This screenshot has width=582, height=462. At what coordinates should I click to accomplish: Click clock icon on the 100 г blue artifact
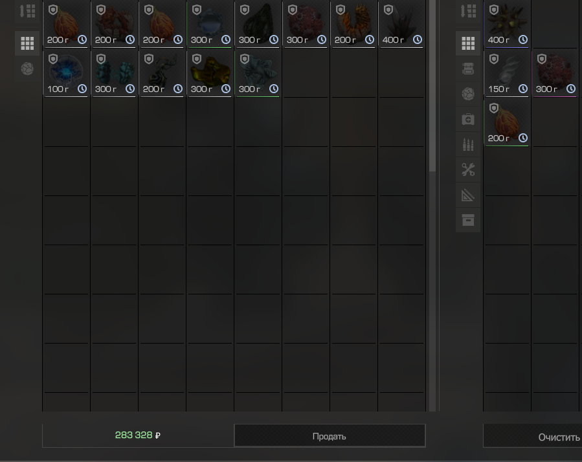pyautogui.click(x=82, y=89)
